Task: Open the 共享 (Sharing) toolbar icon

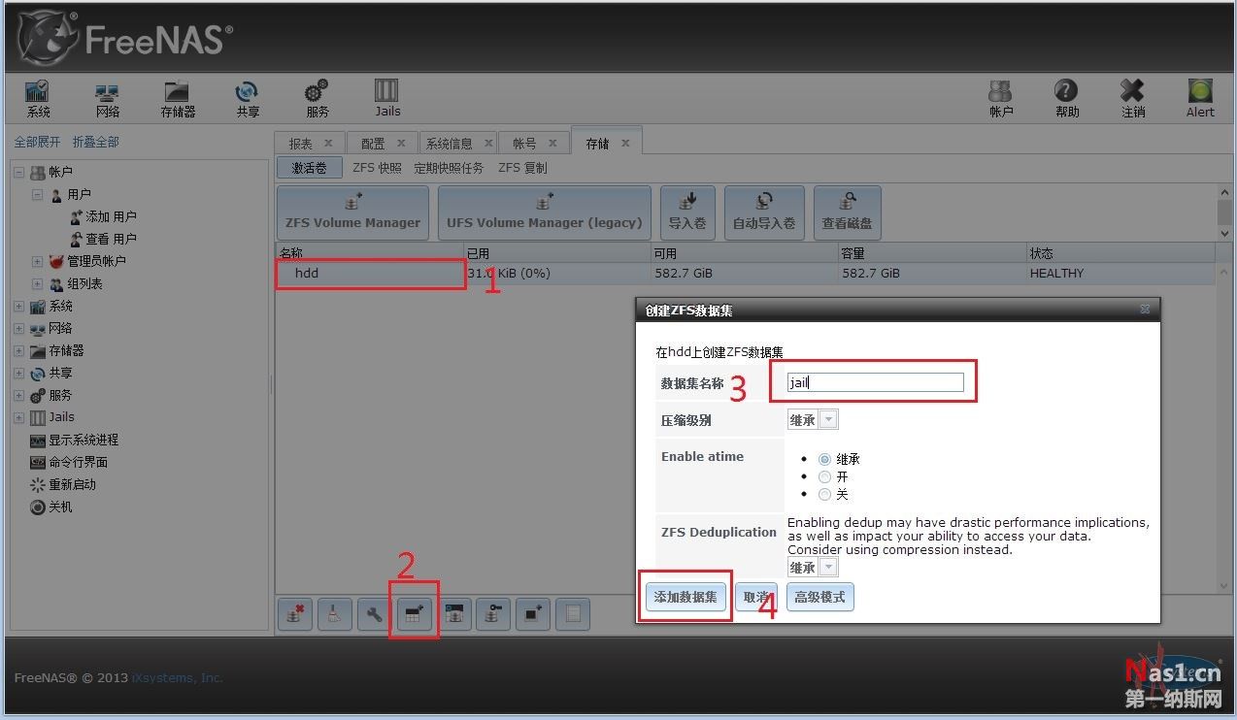Action: pyautogui.click(x=248, y=99)
